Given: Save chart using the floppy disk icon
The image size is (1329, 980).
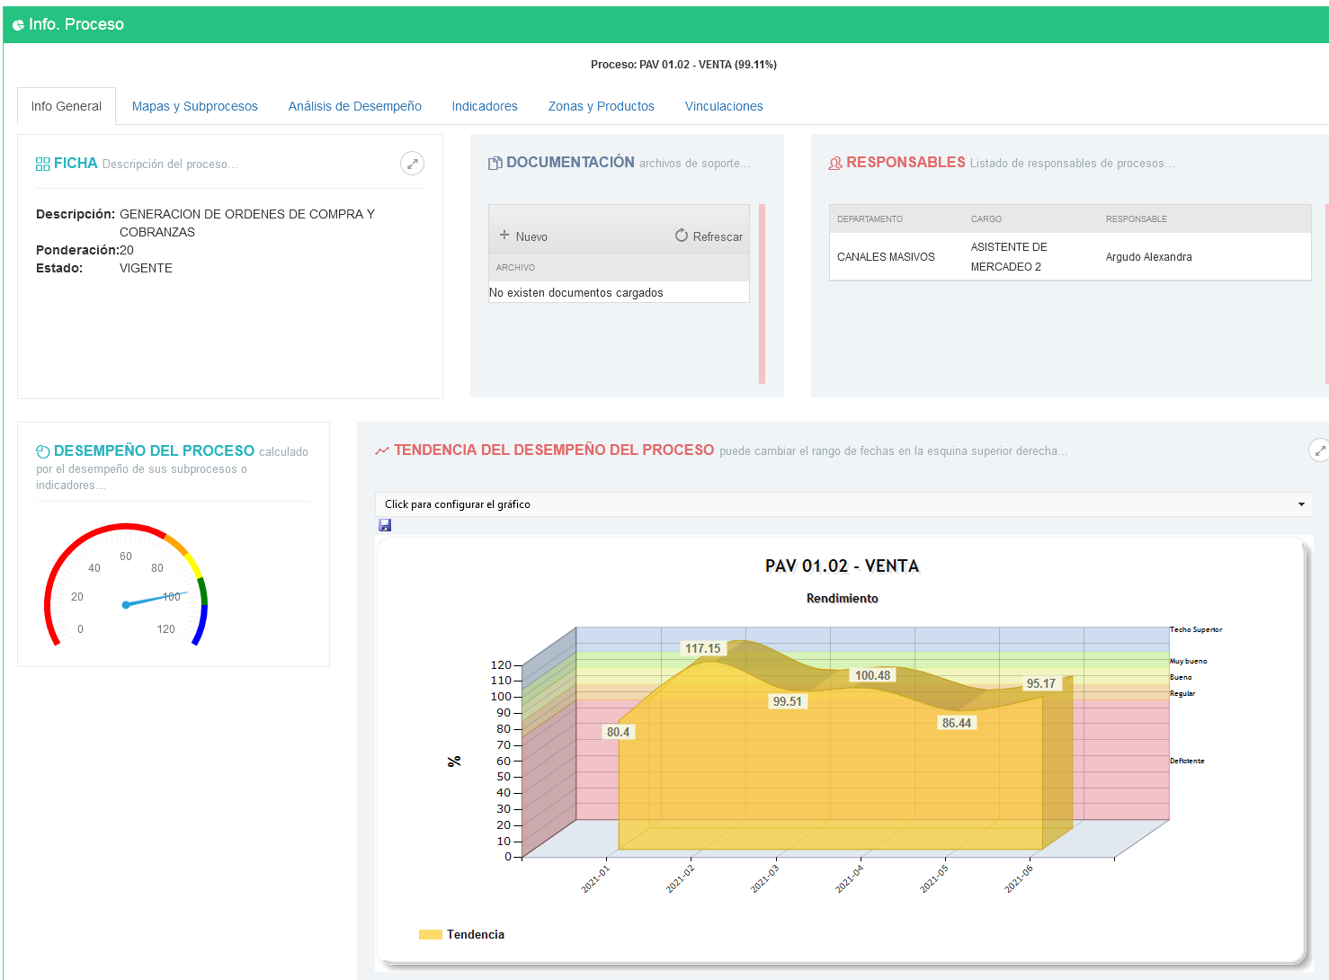Looking at the screenshot, I should (385, 525).
